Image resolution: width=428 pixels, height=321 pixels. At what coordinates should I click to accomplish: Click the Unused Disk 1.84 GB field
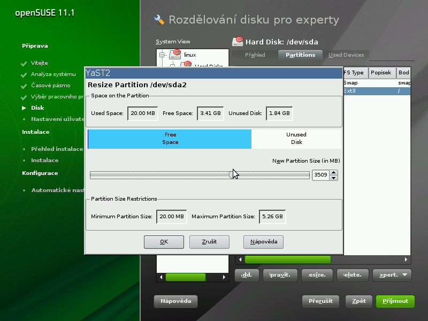(279, 113)
